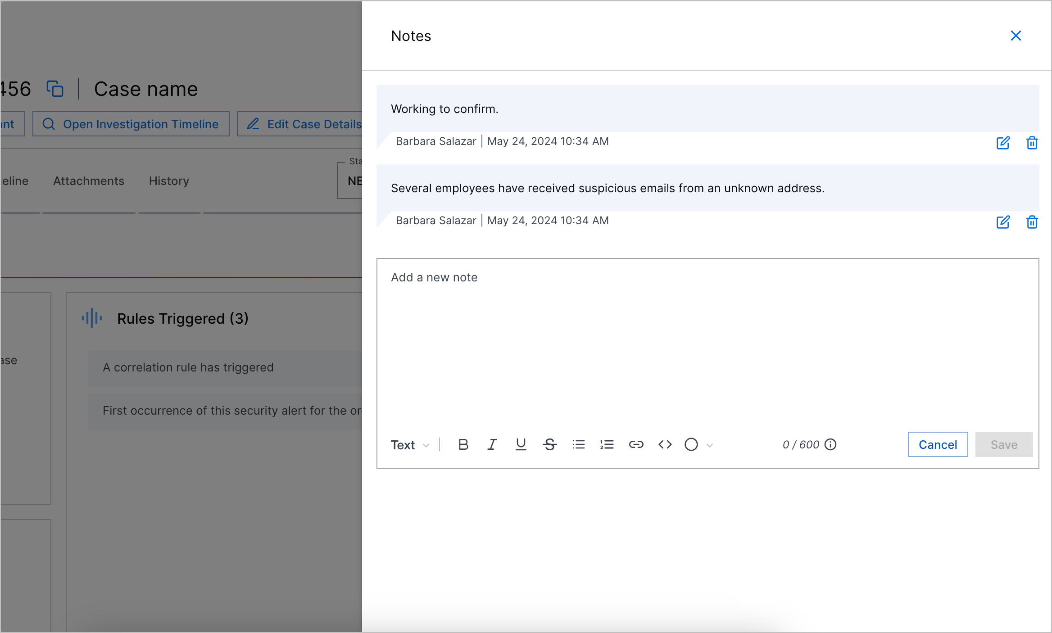Click the Case name title

coord(146,89)
